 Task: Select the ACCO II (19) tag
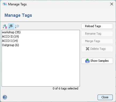(x=10, y=36)
